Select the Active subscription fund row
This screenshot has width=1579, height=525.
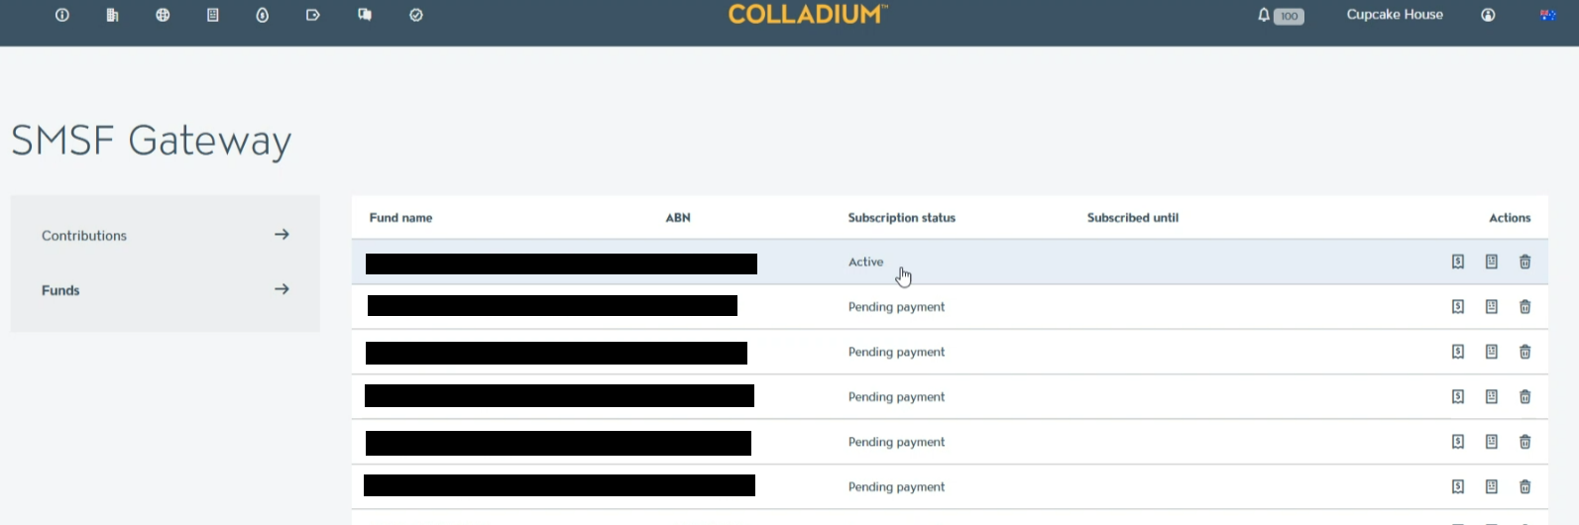pyautogui.click(x=950, y=262)
